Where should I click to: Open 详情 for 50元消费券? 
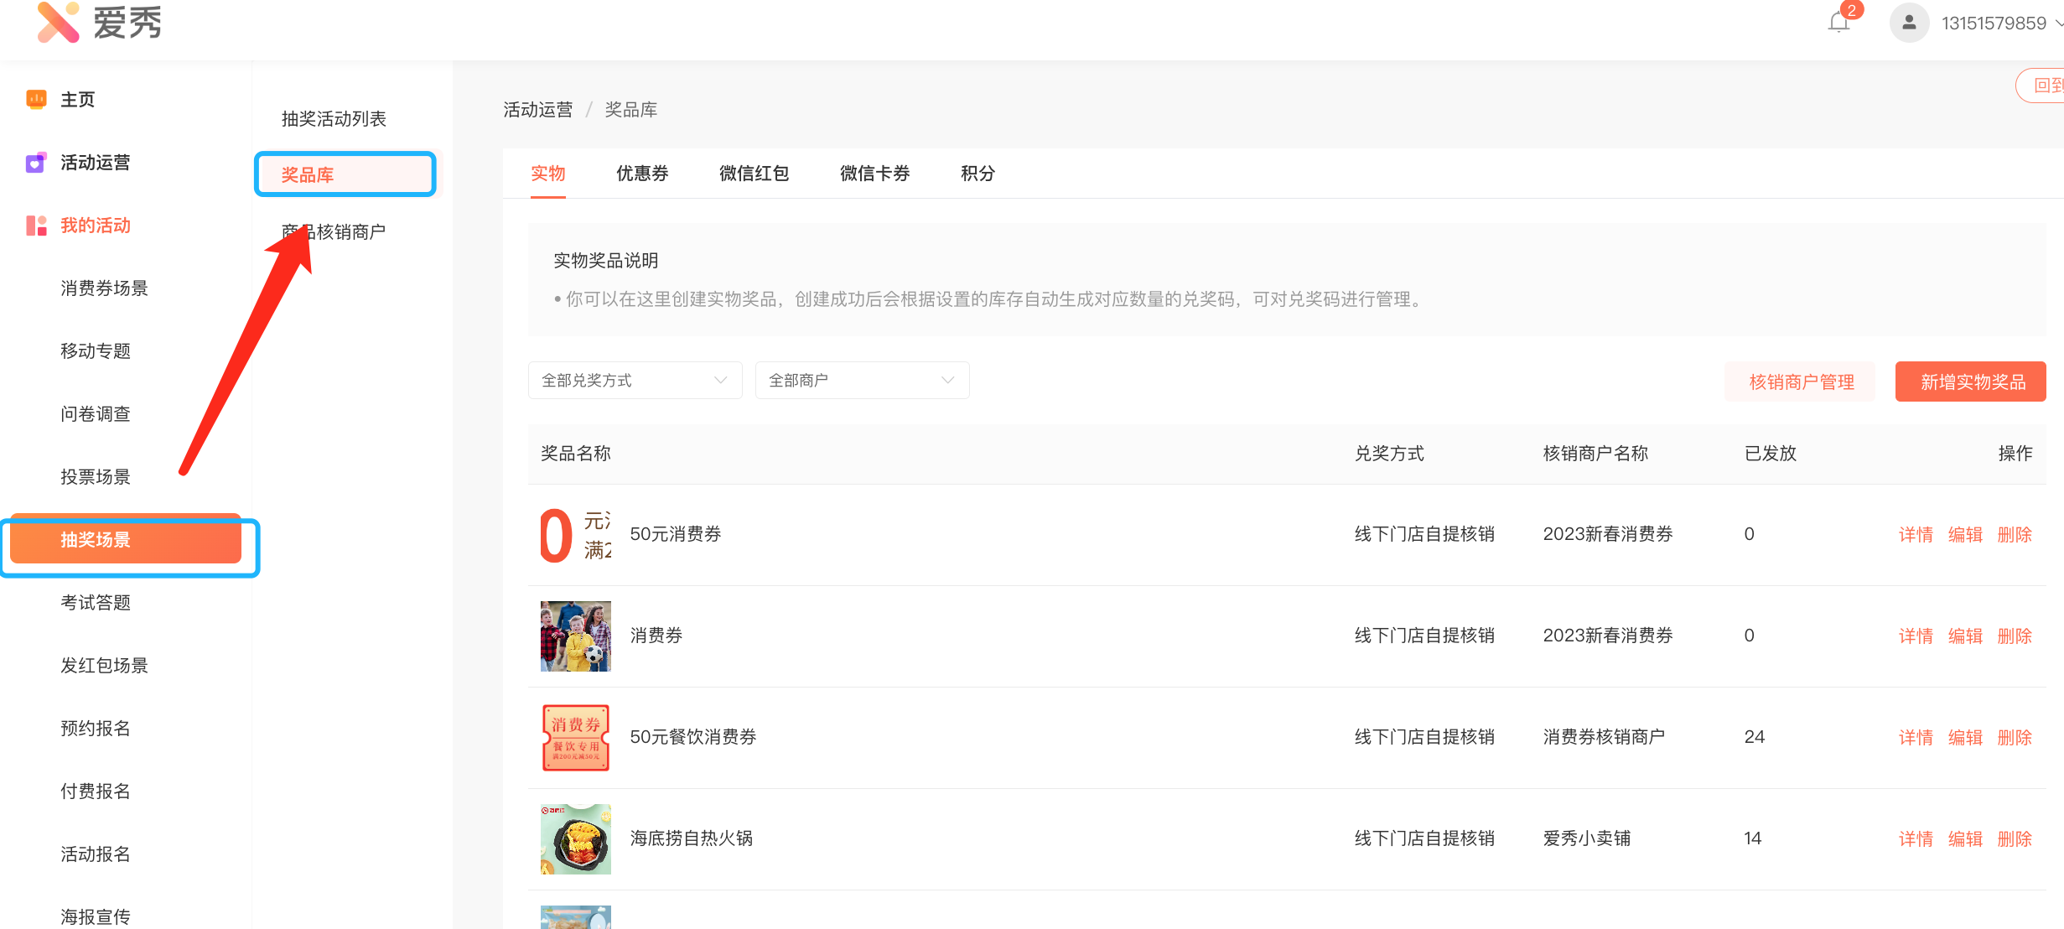pos(1915,535)
